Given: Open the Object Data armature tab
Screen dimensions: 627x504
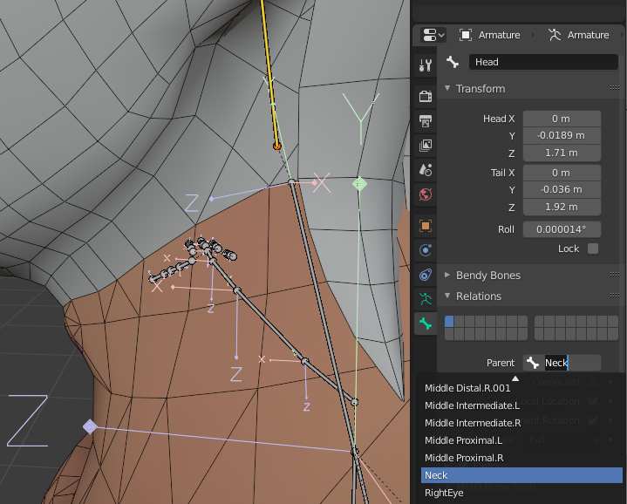Looking at the screenshot, I should point(426,299).
